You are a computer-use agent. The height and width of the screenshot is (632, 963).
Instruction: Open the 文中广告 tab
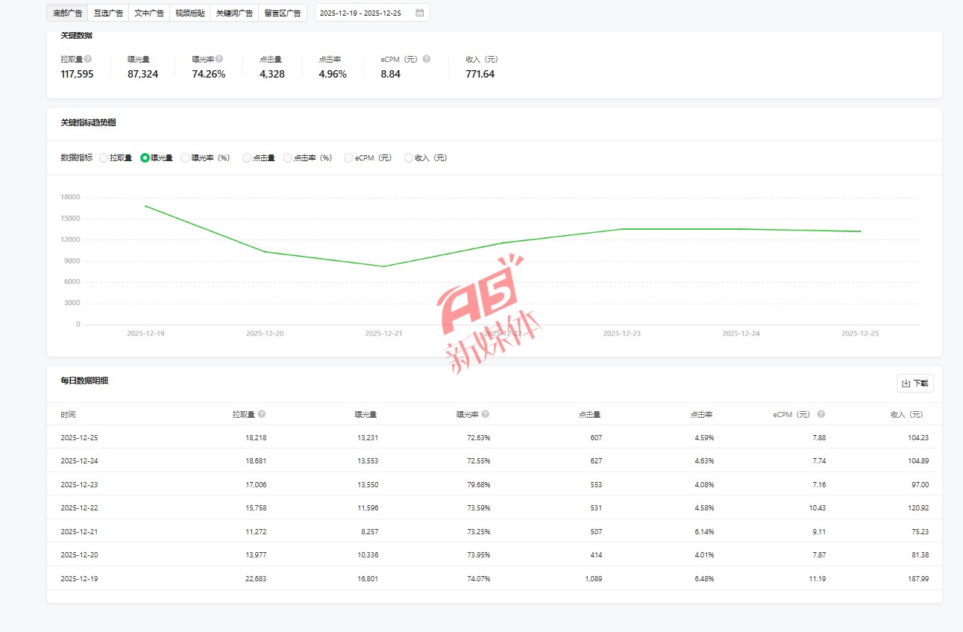149,13
